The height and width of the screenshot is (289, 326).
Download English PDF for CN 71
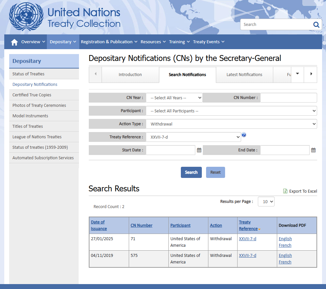point(285,239)
